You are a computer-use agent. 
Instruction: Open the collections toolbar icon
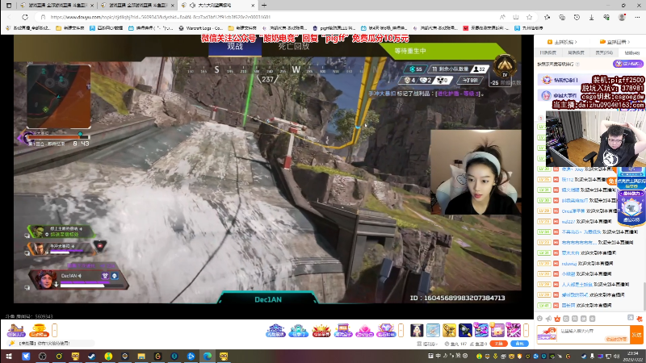pos(562,17)
